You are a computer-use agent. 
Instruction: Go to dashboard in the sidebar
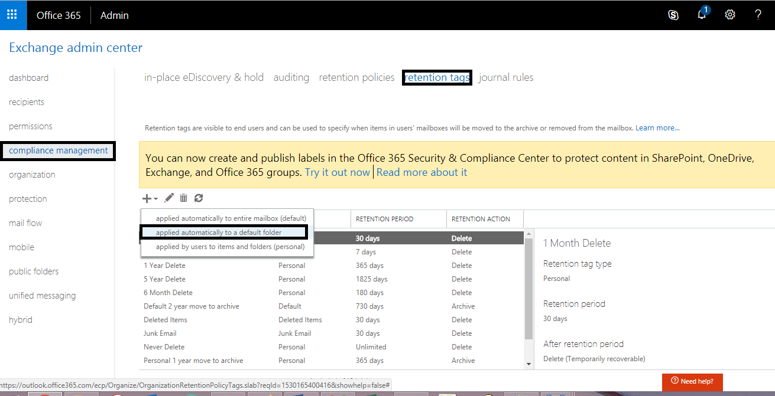pos(29,78)
